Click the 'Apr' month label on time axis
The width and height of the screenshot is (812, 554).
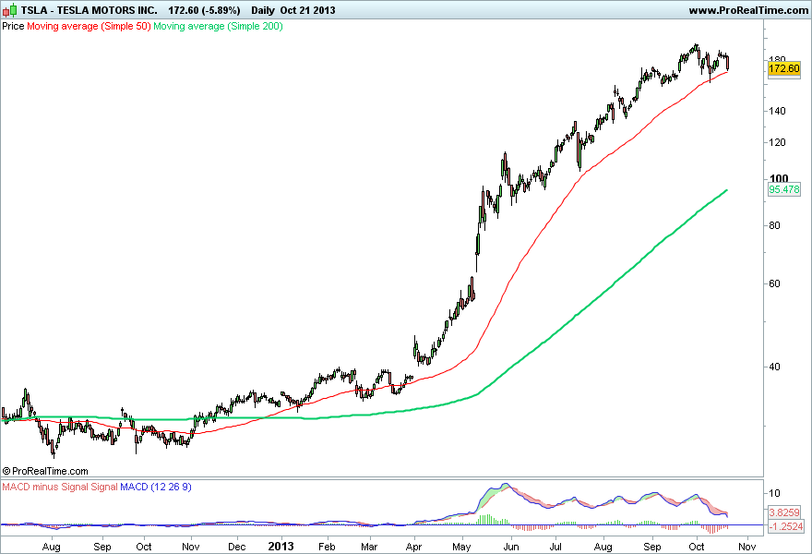click(413, 547)
